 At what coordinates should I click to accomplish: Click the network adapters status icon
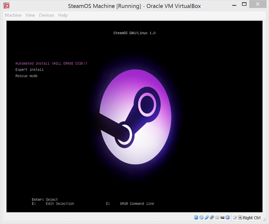pos(212,218)
